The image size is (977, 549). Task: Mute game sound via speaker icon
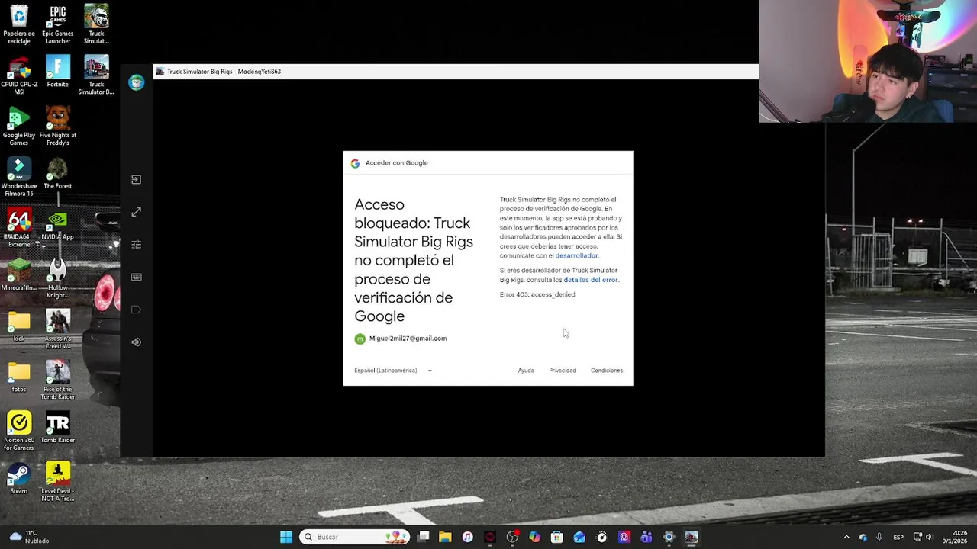(x=136, y=342)
